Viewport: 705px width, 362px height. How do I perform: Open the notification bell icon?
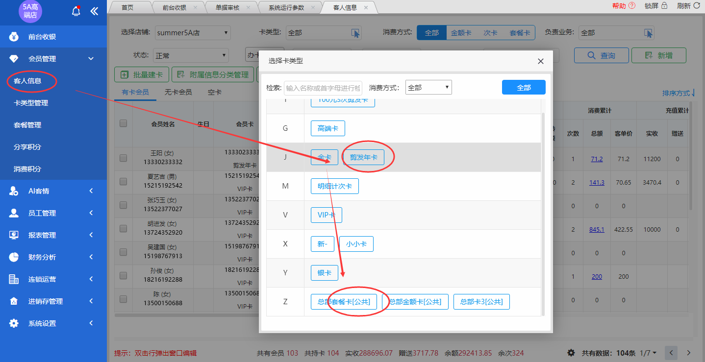coord(76,11)
